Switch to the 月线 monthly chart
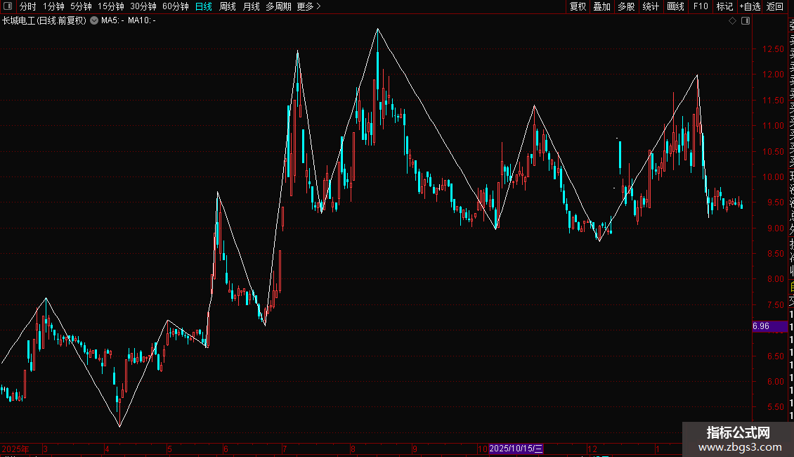This screenshot has width=794, height=457. [251, 6]
